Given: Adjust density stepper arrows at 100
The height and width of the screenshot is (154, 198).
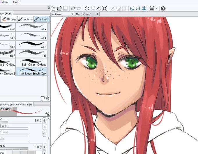Looking at the screenshot, I should coord(41,147).
